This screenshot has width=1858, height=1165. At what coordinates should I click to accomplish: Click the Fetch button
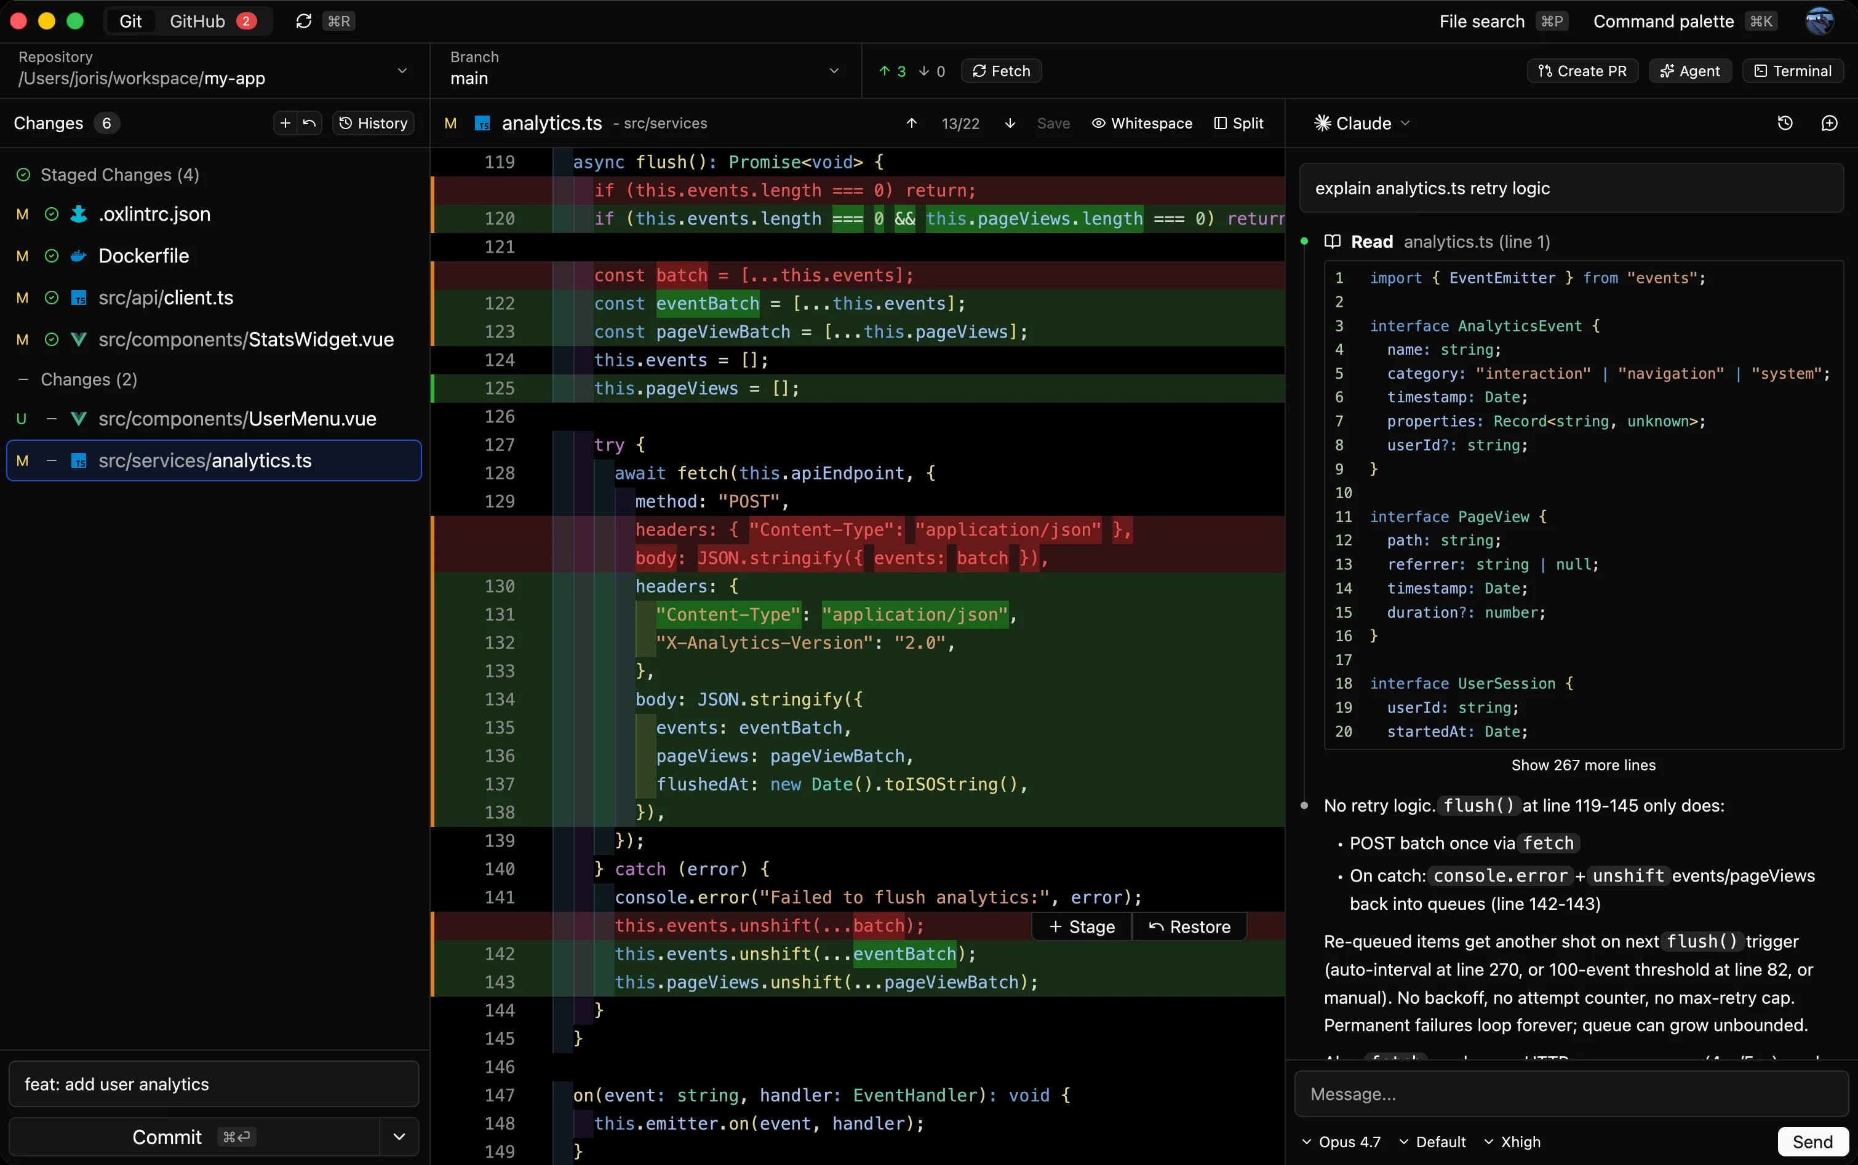[1002, 71]
